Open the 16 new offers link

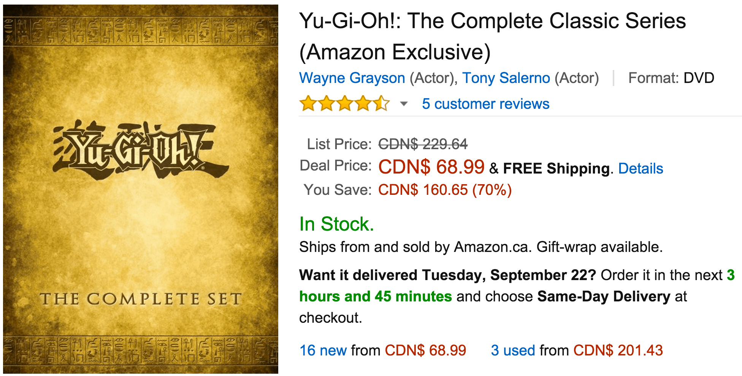coord(323,351)
